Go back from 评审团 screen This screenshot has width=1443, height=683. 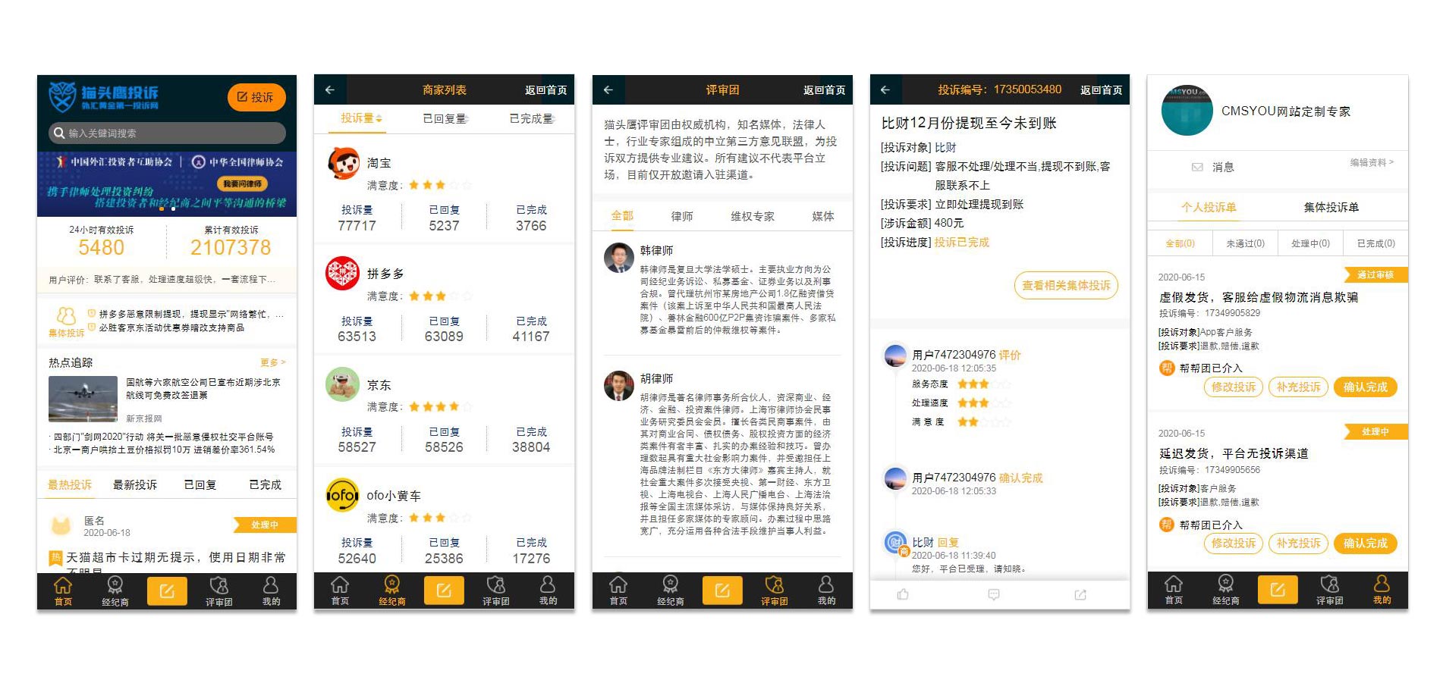(x=608, y=89)
